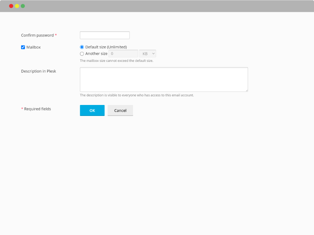Open the KB size unit dropdown
Image resolution: width=314 pixels, height=235 pixels.
click(x=148, y=54)
